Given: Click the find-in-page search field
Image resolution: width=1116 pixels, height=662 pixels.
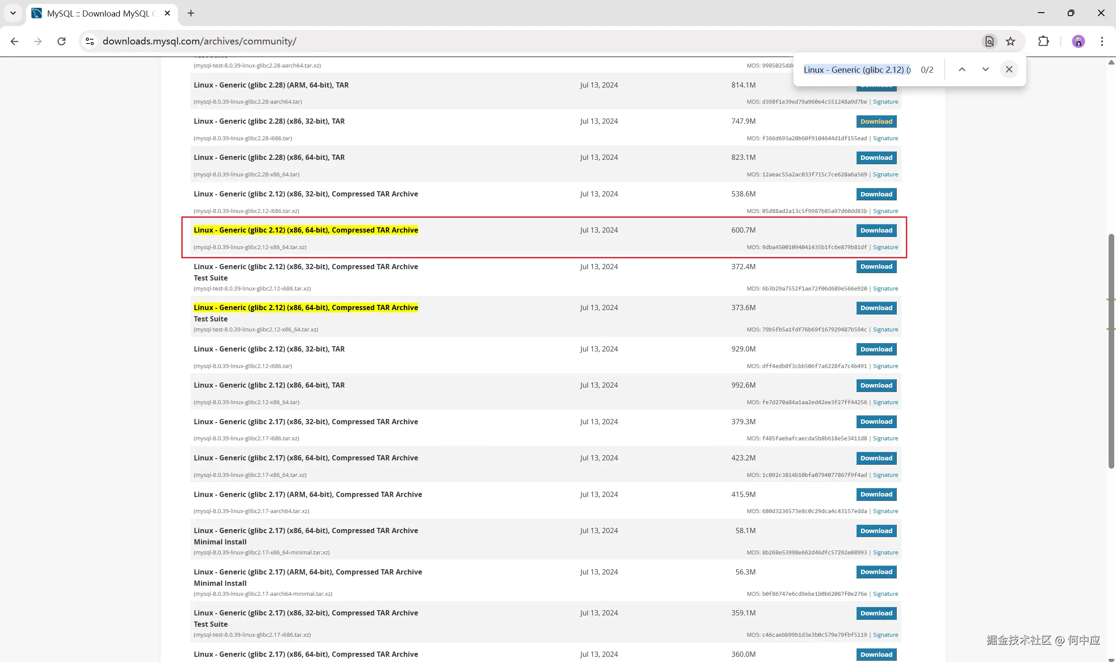Looking at the screenshot, I should tap(857, 70).
